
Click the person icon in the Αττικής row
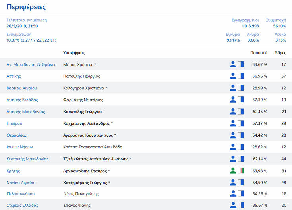[233, 76]
